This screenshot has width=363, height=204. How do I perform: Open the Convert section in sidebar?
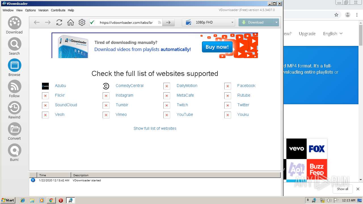(14, 131)
